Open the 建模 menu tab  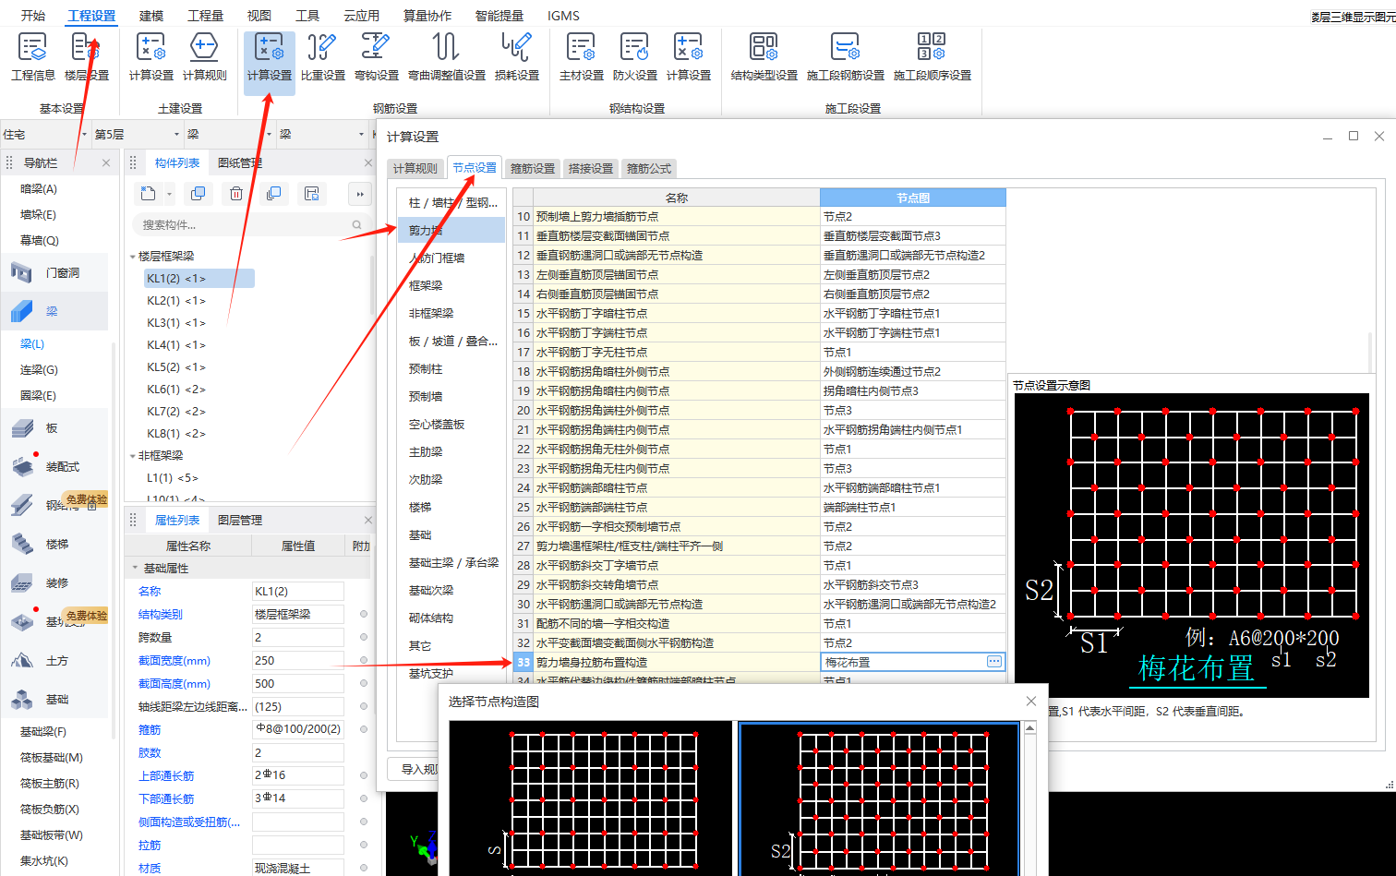(151, 16)
